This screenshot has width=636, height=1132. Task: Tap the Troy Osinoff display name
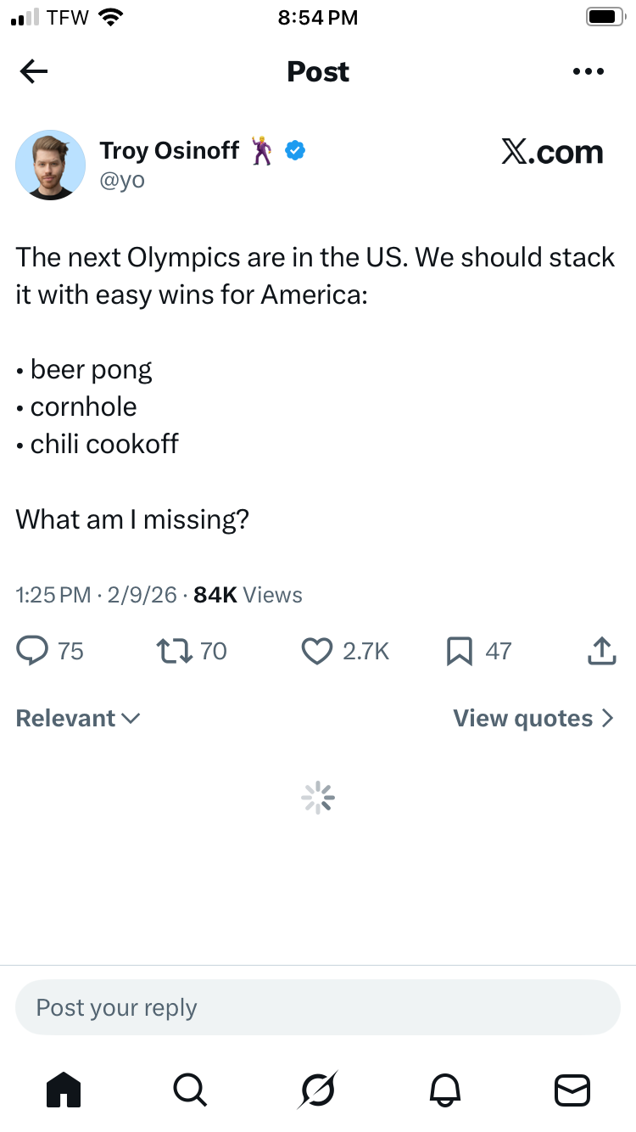pos(170,151)
